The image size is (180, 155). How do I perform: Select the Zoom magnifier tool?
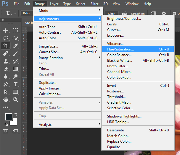tap(15, 99)
